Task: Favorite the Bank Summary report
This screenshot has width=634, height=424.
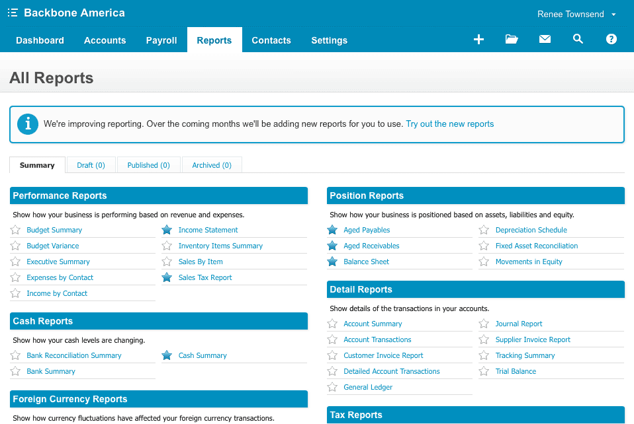Action: pos(15,371)
